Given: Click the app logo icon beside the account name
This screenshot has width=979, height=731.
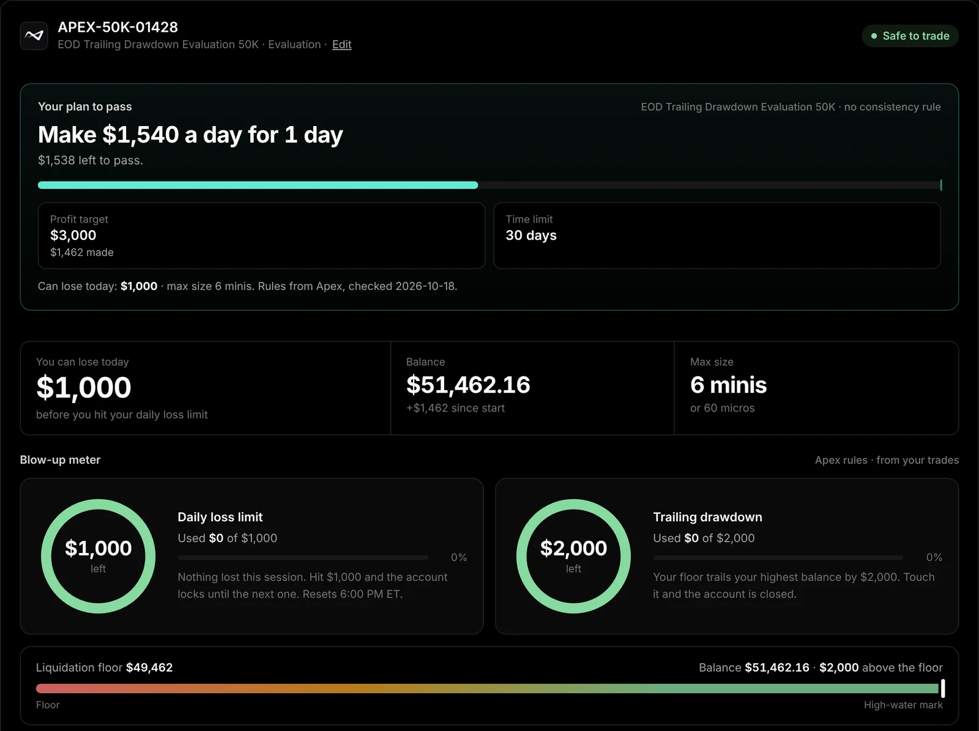Looking at the screenshot, I should (x=34, y=35).
